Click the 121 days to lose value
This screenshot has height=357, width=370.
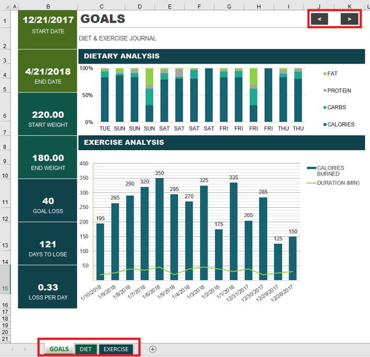47,244
